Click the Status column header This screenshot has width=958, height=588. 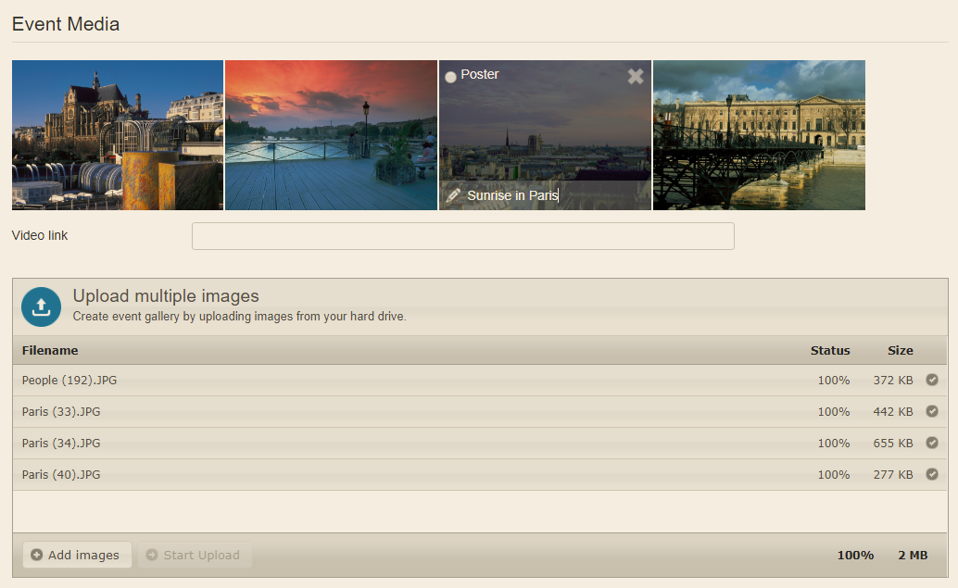tap(830, 350)
